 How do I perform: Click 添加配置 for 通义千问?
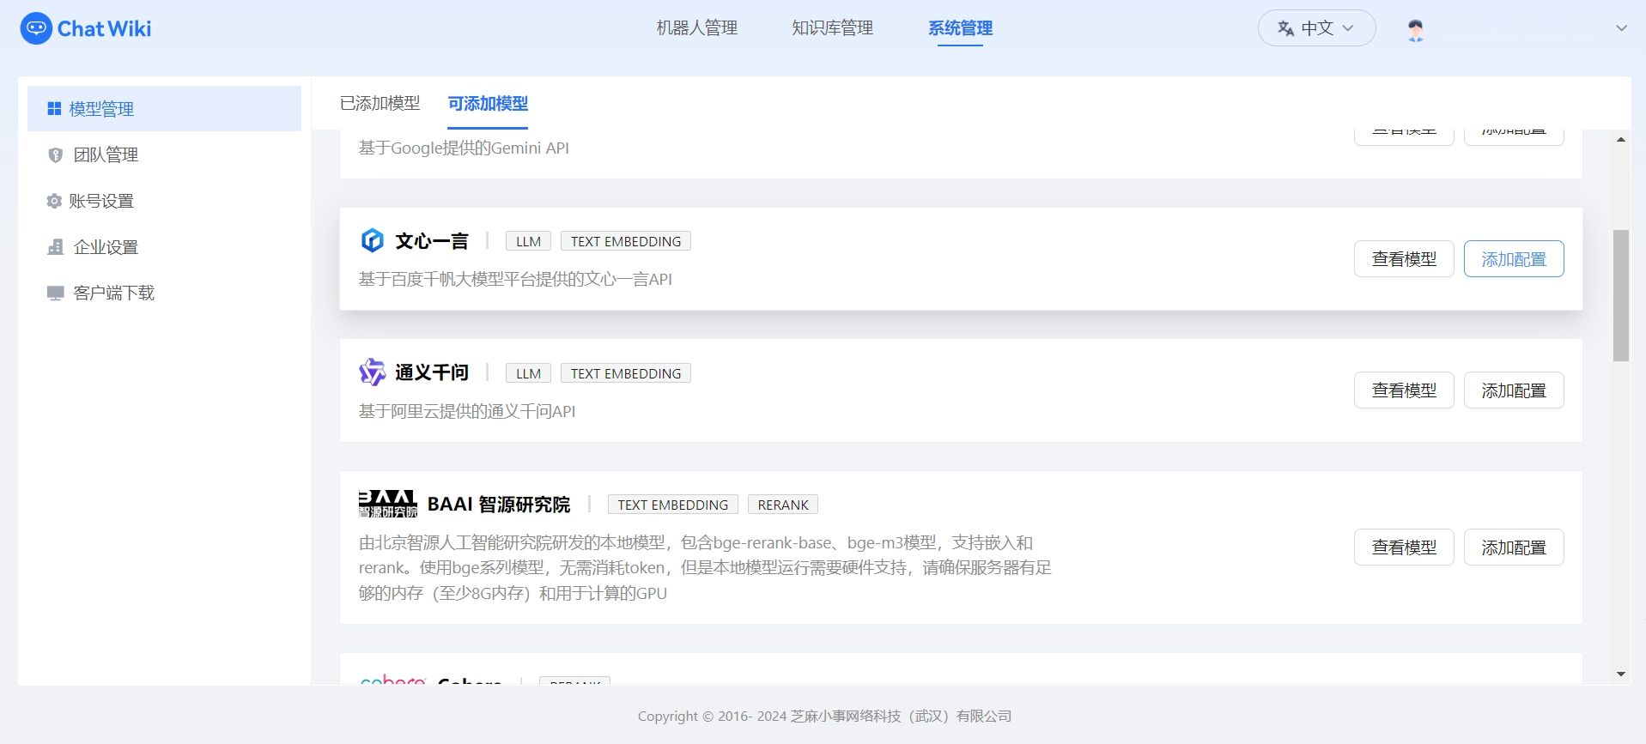(1514, 390)
